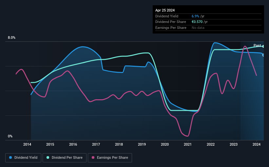This screenshot has width=269, height=167.
Task: Toggle the Dividend Per Share legend button
Action: (x=65, y=158)
